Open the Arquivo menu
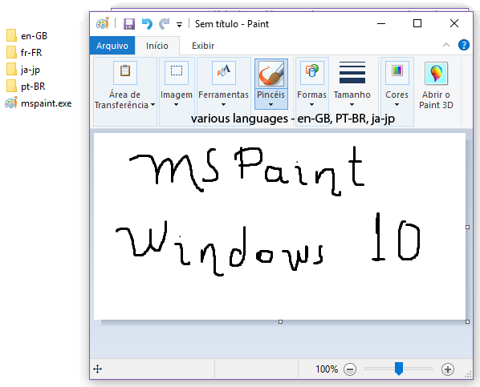 112,46
